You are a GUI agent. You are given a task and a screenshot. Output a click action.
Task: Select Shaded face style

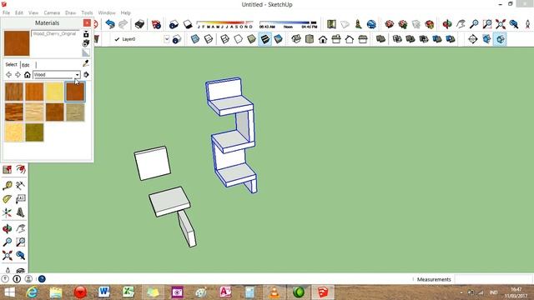click(x=251, y=39)
